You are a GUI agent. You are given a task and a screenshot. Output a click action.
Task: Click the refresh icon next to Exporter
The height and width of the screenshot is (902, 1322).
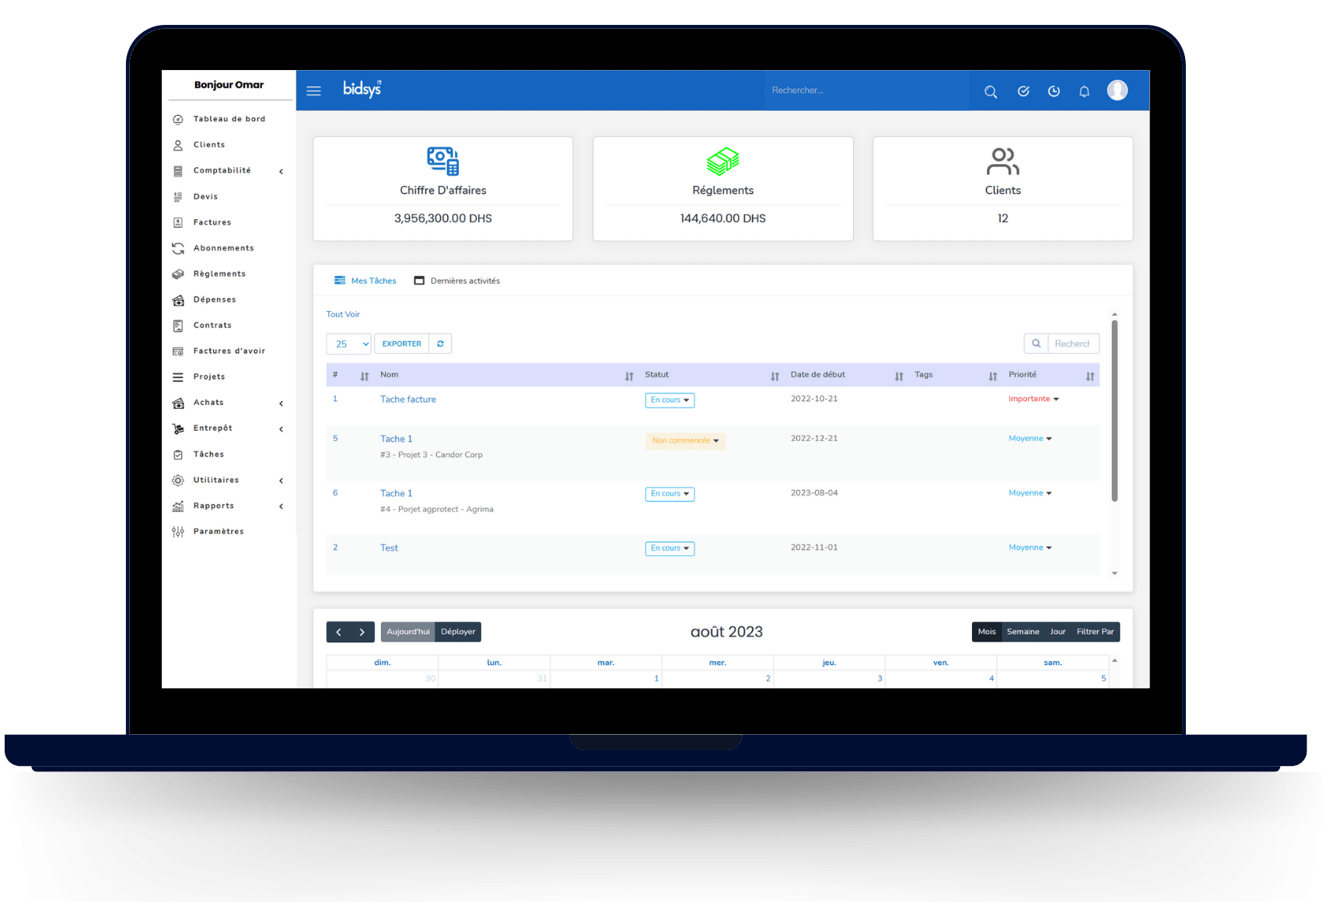[x=440, y=344]
